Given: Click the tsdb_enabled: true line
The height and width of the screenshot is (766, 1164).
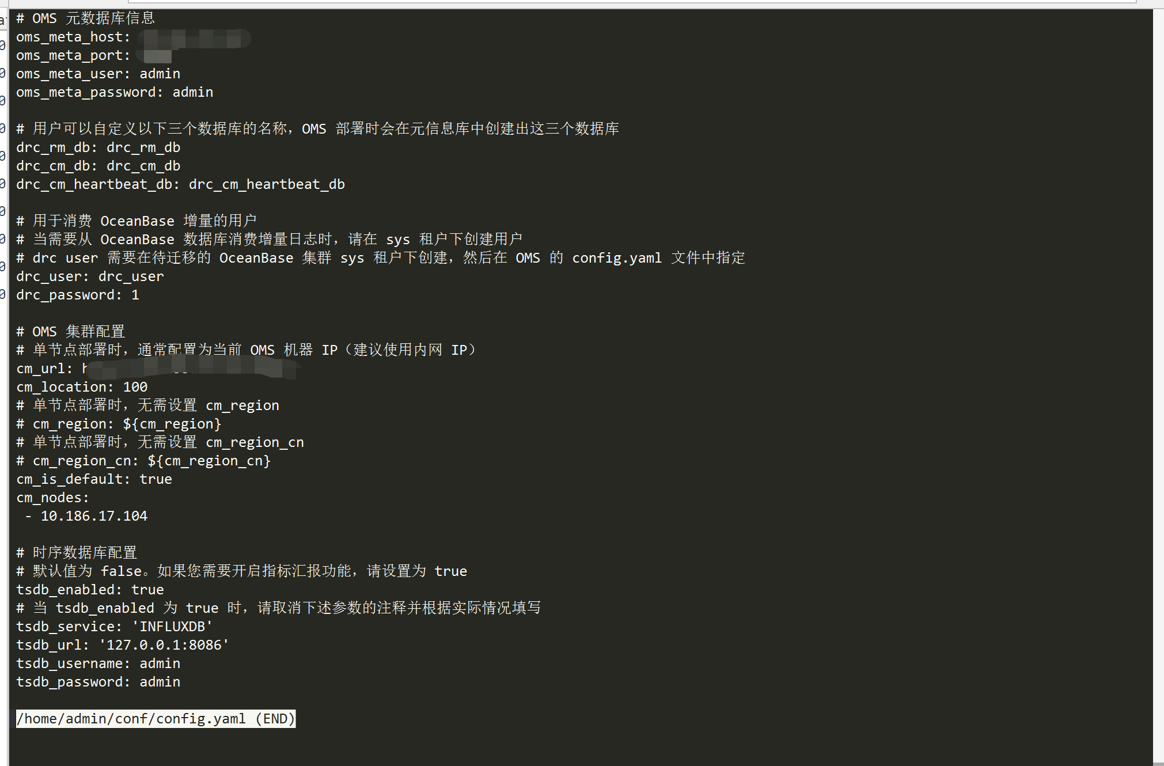Looking at the screenshot, I should 90,590.
